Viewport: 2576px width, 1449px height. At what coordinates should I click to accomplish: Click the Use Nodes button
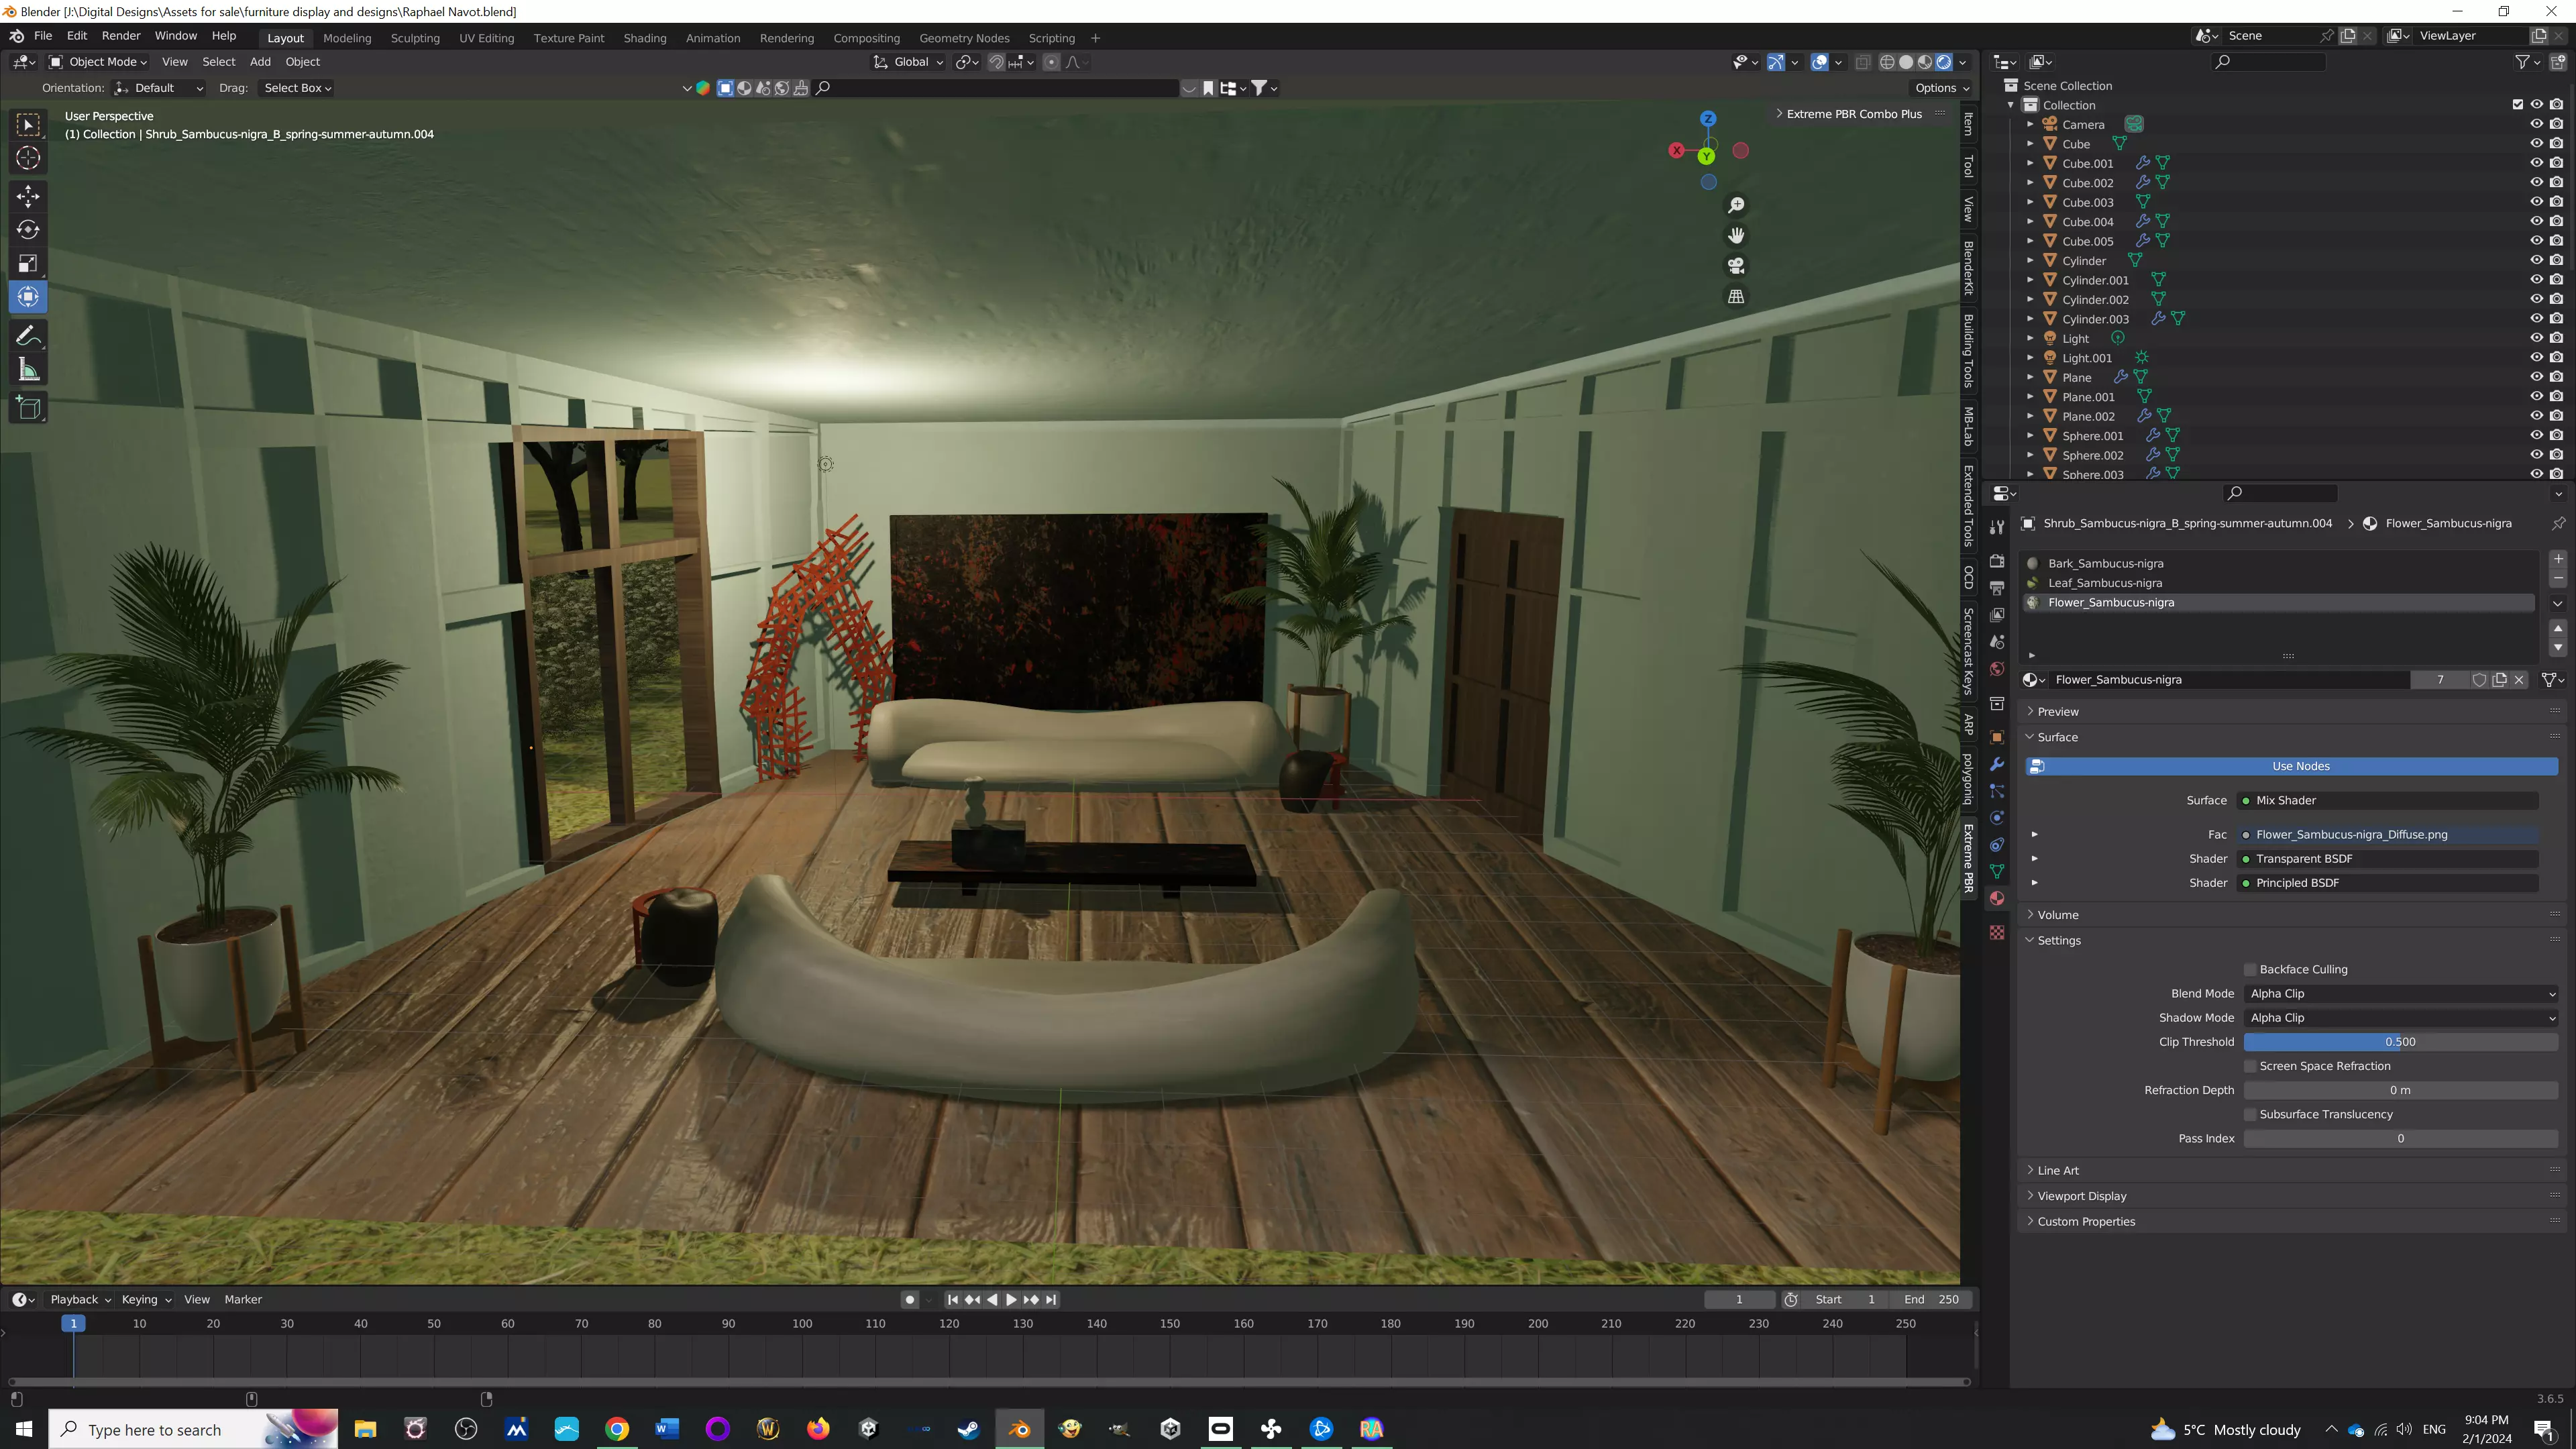click(2300, 766)
